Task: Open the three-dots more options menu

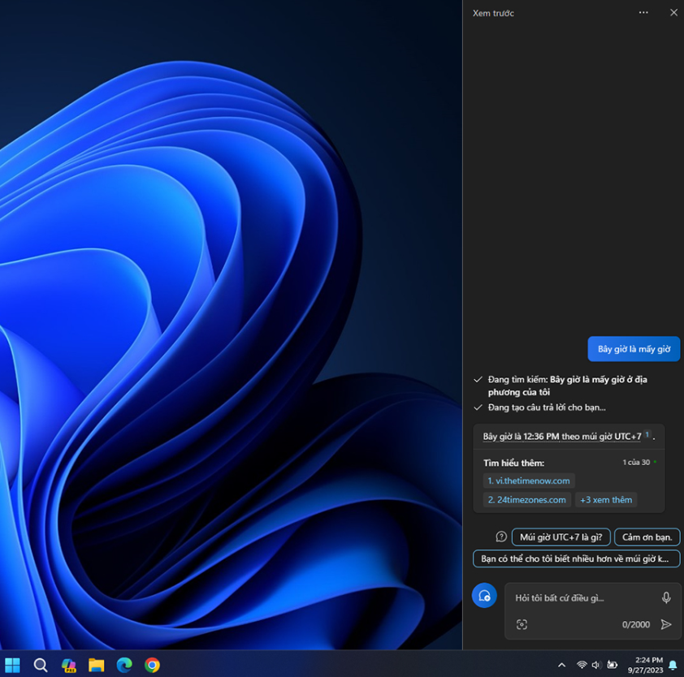Action: pos(643,13)
